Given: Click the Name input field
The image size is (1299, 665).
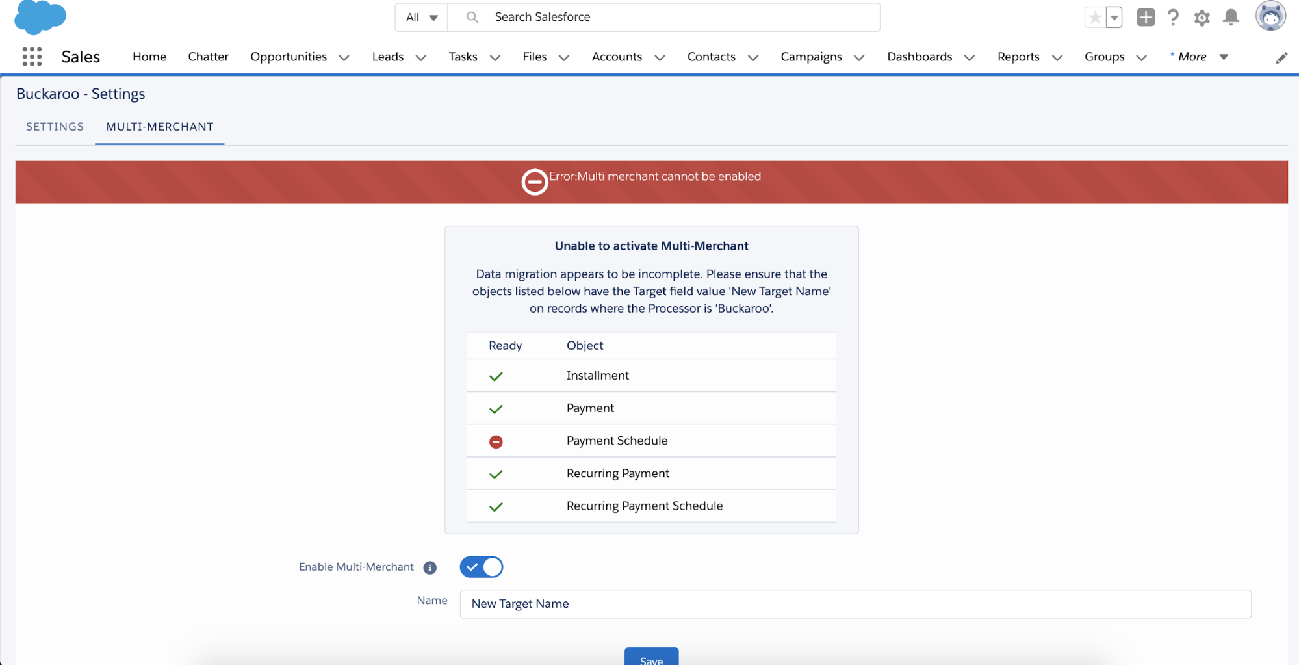Looking at the screenshot, I should [855, 604].
